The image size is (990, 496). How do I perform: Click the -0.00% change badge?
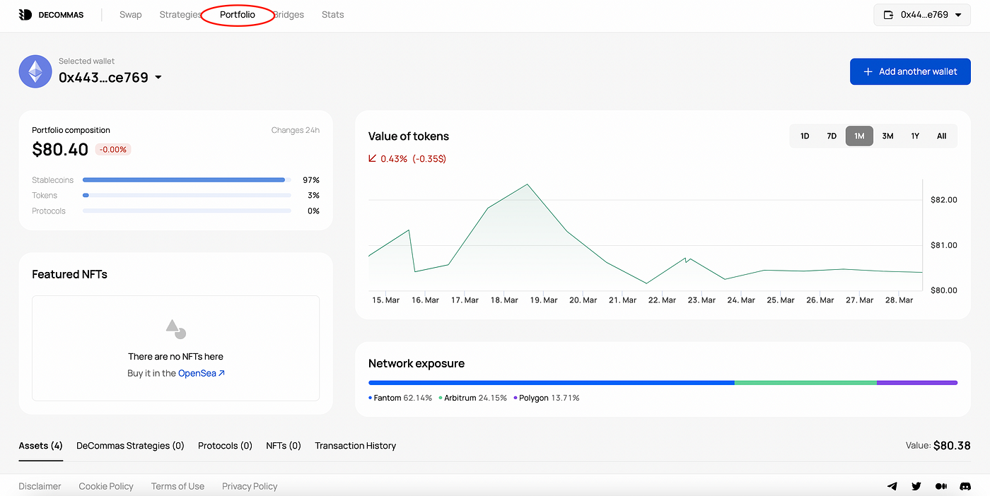(113, 150)
